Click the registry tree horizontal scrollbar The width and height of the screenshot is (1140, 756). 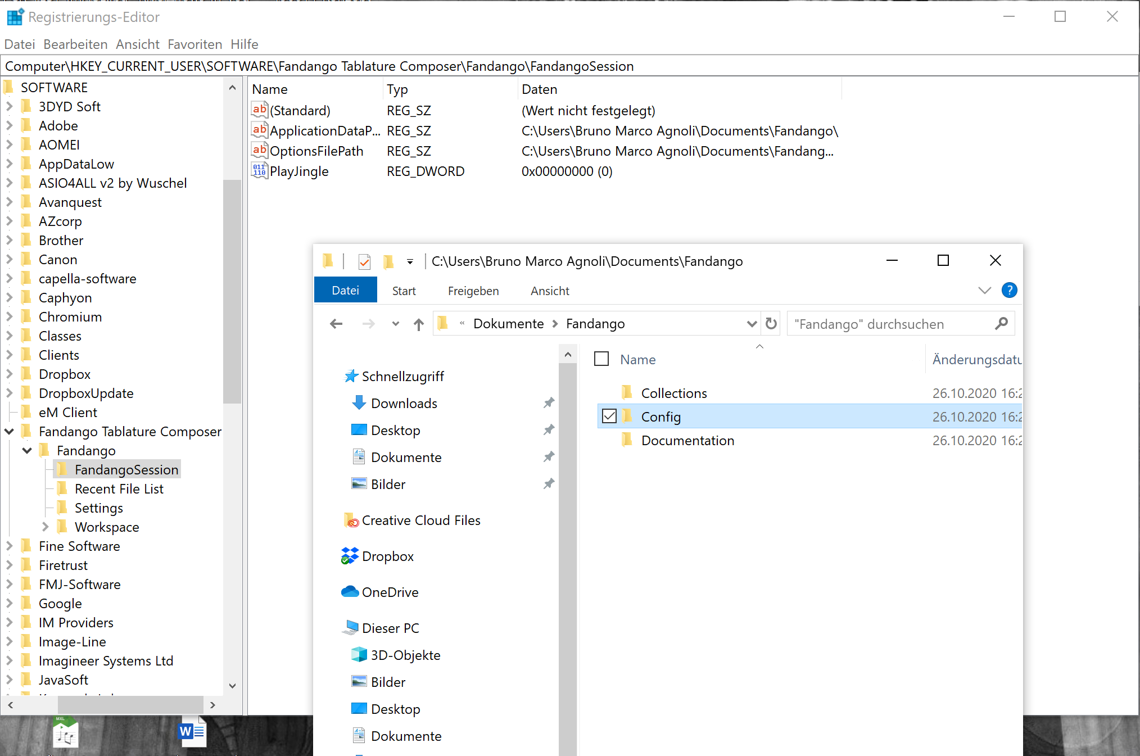(130, 704)
